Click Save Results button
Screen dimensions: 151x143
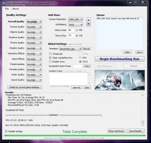(136, 131)
